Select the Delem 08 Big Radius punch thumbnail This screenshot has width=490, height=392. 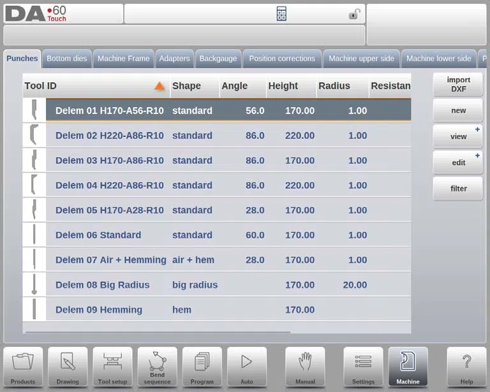[34, 284]
